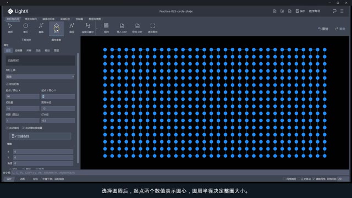Open the last properties sub-tab
Viewport: 352px width, 198px height.
click(x=56, y=51)
